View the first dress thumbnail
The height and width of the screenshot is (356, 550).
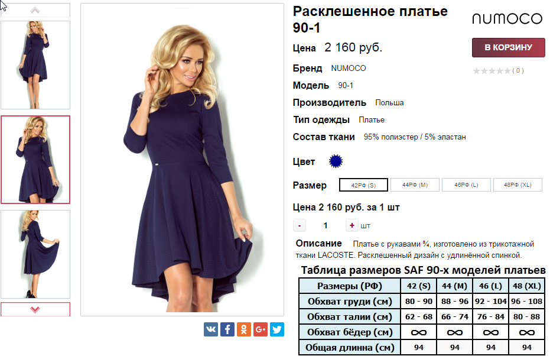35,65
